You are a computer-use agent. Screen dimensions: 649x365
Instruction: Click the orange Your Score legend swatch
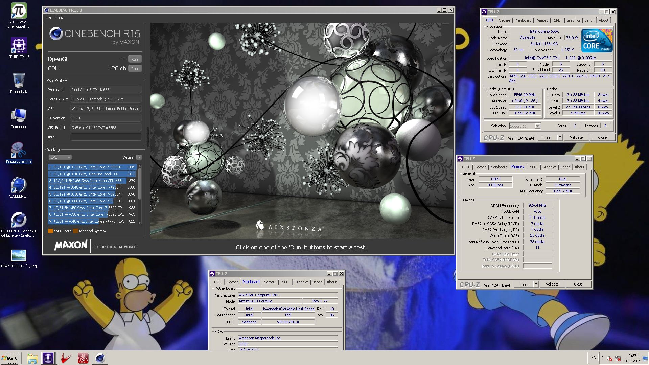point(50,231)
